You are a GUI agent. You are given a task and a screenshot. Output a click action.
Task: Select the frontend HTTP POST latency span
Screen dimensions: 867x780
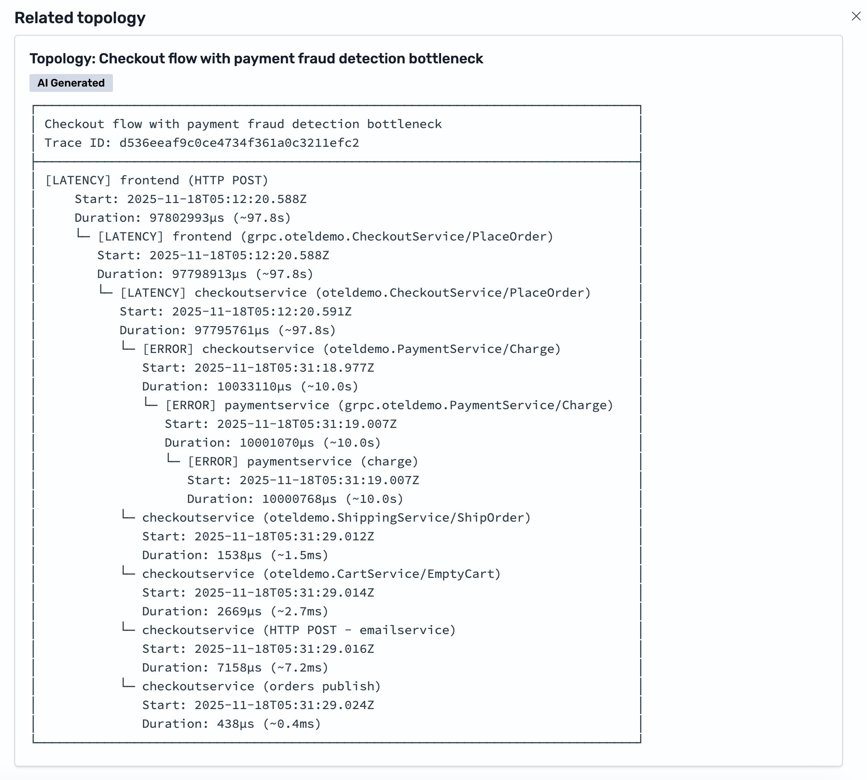click(157, 180)
